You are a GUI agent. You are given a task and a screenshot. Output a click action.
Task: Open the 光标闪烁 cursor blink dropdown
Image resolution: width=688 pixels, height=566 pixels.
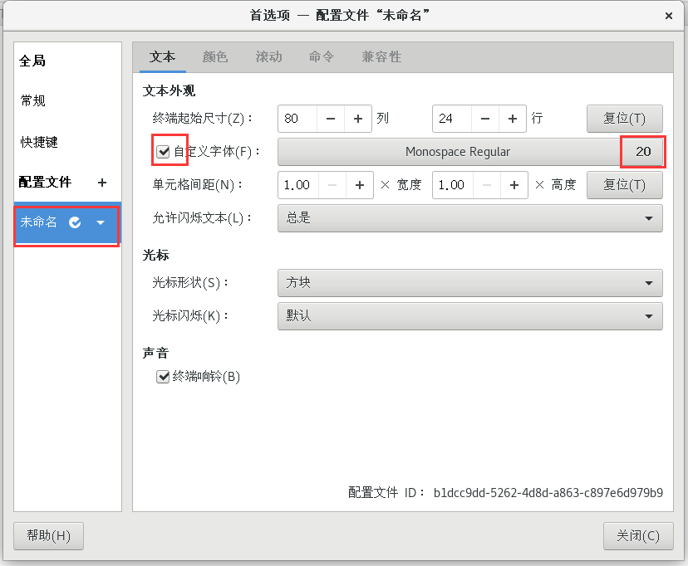(x=470, y=316)
